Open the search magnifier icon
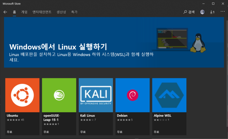 [x=185, y=12]
